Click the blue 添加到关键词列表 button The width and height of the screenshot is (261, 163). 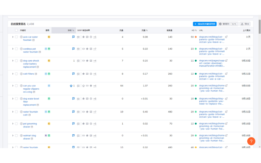205,24
